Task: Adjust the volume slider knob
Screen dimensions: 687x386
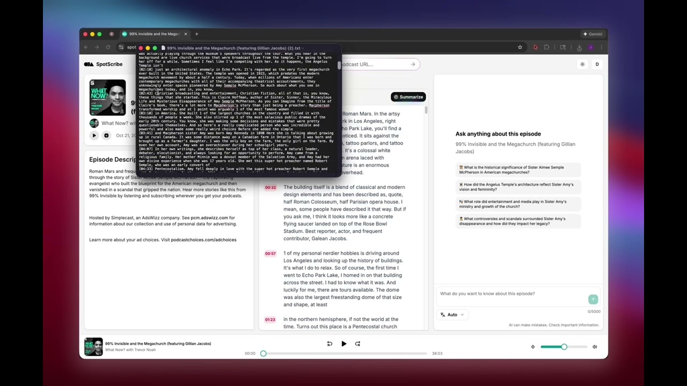Action: (x=564, y=347)
